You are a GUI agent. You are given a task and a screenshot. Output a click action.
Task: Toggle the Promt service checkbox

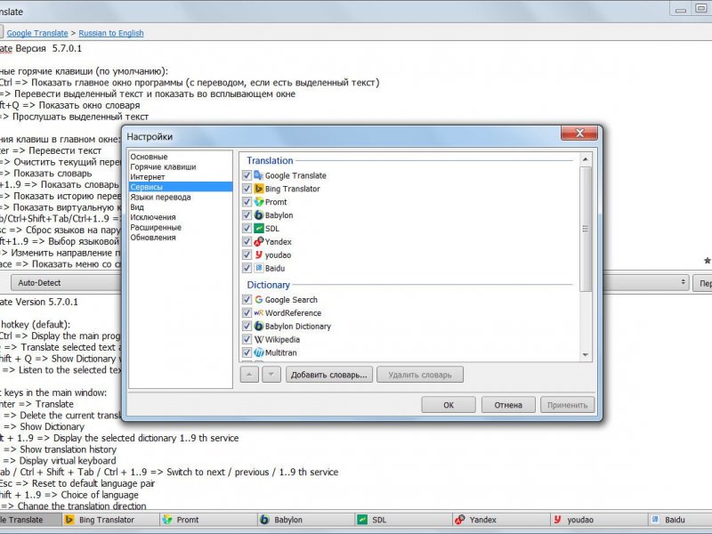coord(247,202)
